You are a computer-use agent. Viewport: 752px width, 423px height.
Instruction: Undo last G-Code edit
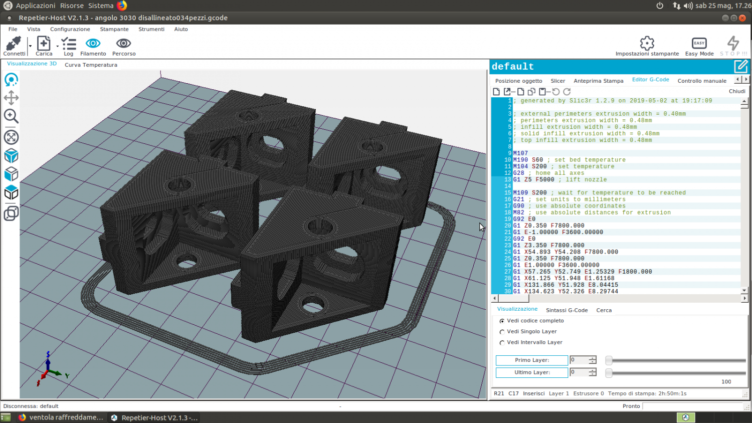pyautogui.click(x=555, y=92)
